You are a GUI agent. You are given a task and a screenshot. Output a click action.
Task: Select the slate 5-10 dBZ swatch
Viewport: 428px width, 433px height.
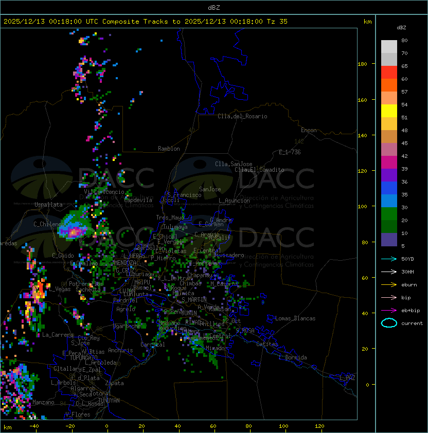point(389,240)
